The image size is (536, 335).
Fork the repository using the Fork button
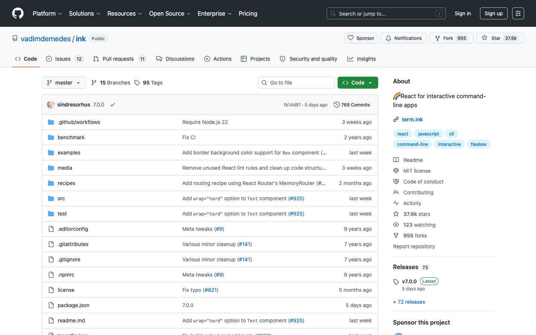(x=451, y=38)
